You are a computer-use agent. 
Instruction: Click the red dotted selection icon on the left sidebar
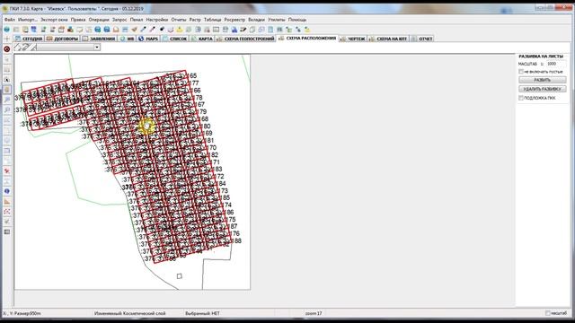point(7,212)
